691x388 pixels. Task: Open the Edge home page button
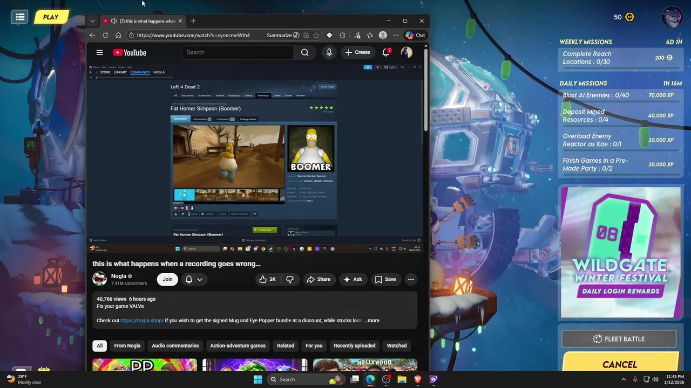118,35
